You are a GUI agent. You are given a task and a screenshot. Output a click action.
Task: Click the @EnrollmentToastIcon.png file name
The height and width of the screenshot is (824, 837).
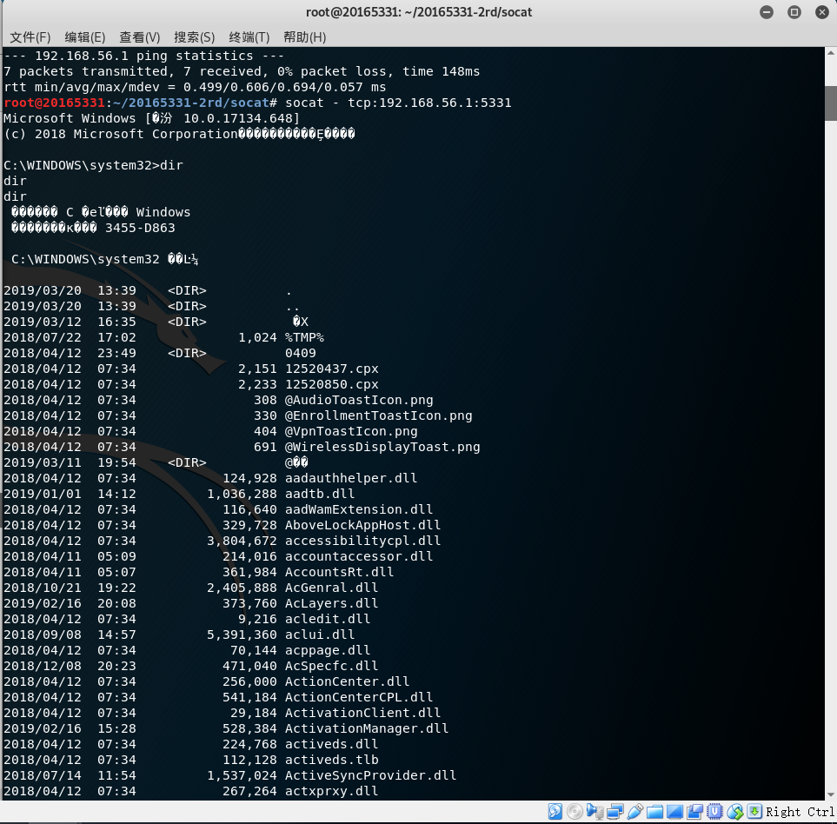[x=379, y=415]
